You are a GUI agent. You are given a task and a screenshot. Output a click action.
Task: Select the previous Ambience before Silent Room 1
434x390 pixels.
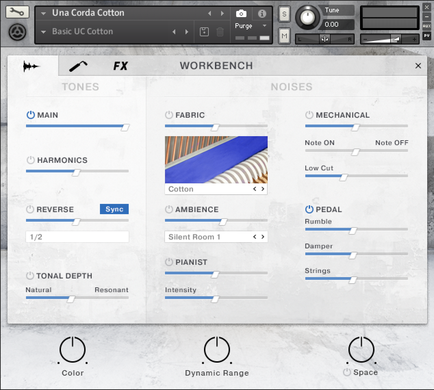pyautogui.click(x=255, y=236)
